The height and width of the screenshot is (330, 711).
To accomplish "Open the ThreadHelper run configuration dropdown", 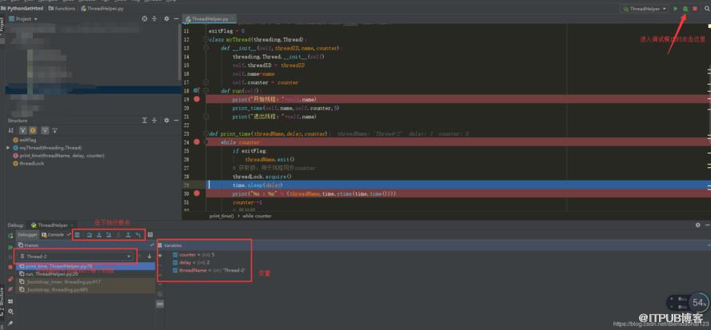I will pos(645,9).
